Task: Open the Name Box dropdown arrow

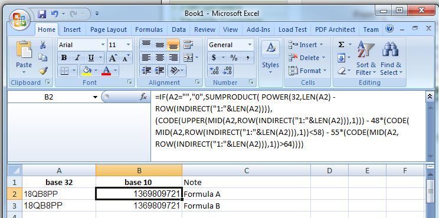Action: tap(95, 97)
